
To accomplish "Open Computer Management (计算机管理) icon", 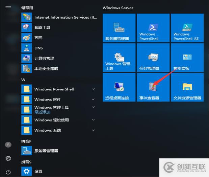I will 27,58.
